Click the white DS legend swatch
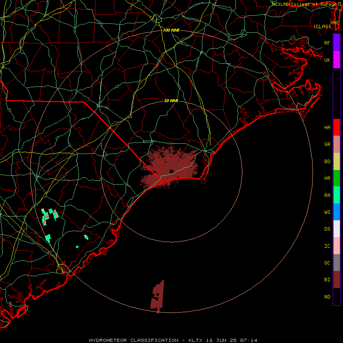This screenshot has width=343, height=343. tap(337, 229)
